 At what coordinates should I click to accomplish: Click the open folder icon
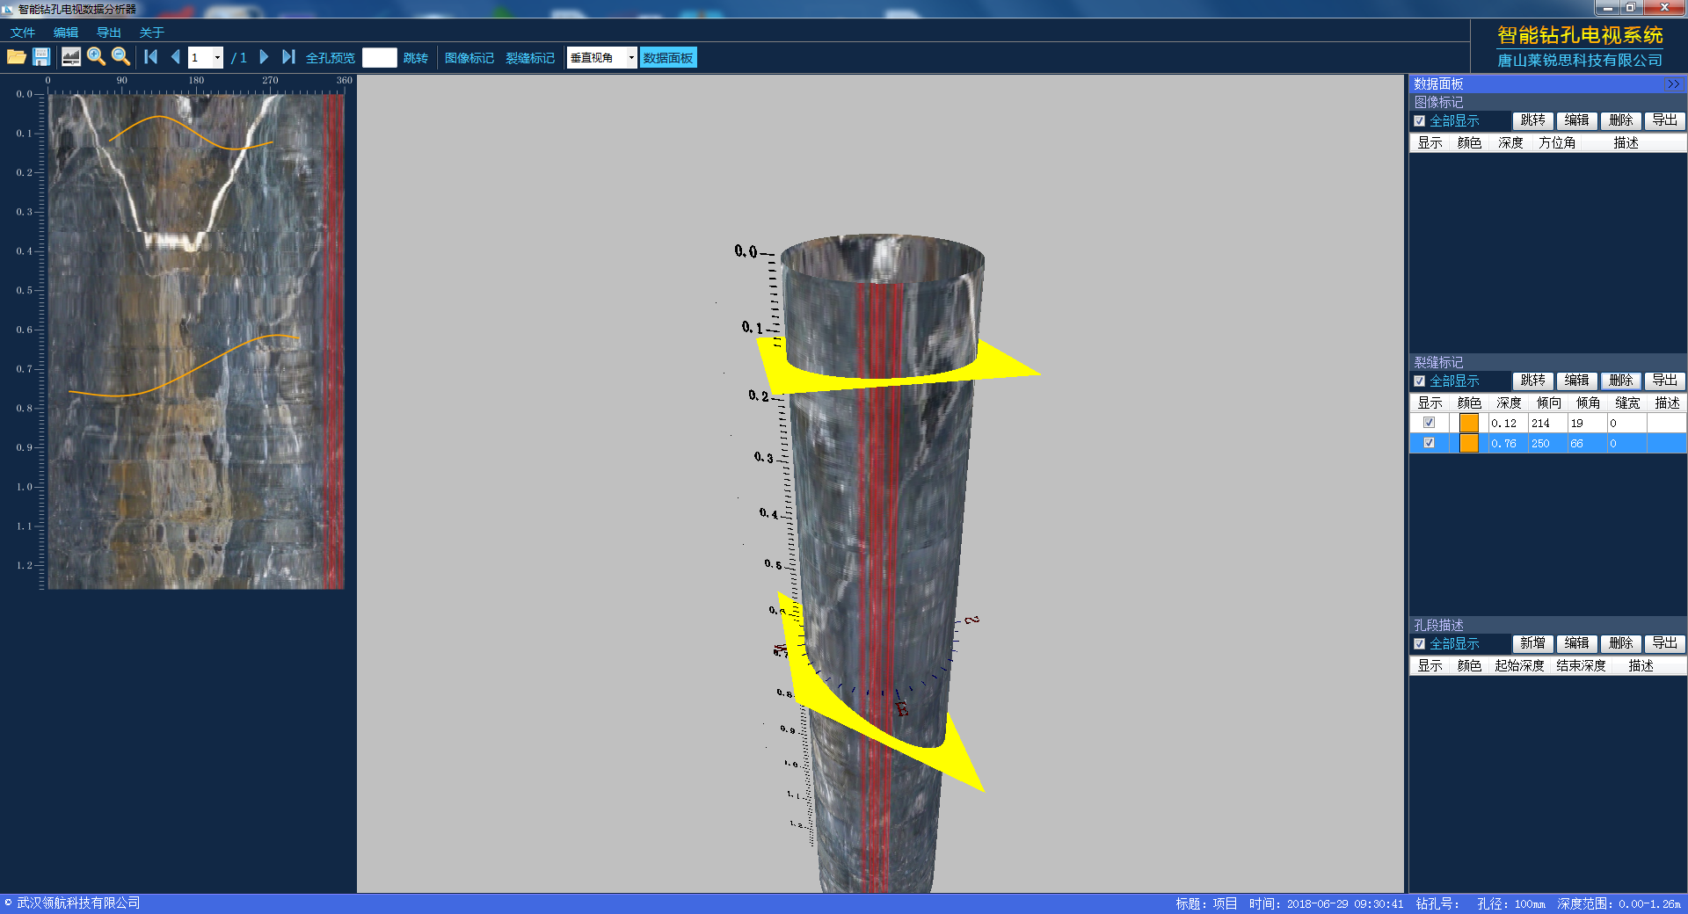16,57
